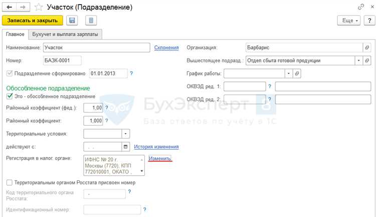Click the date field 01.01.2013
This screenshot has width=376, height=217.
point(108,73)
